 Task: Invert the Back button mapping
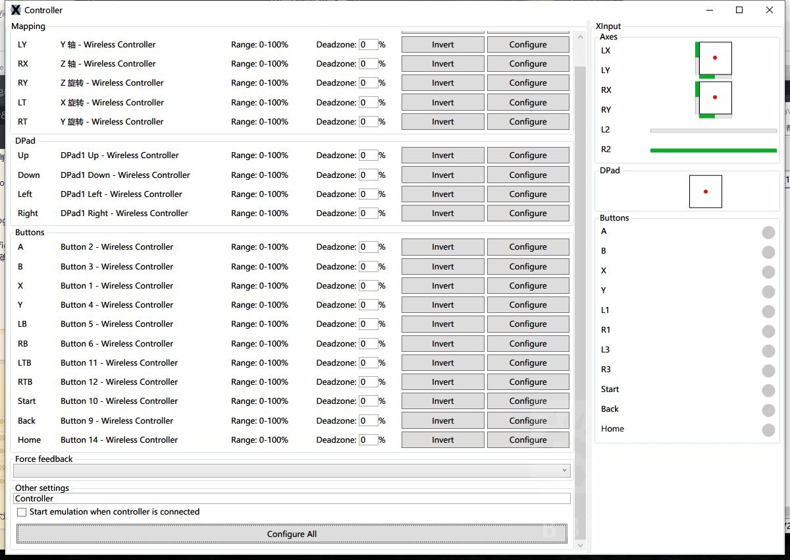coord(443,421)
